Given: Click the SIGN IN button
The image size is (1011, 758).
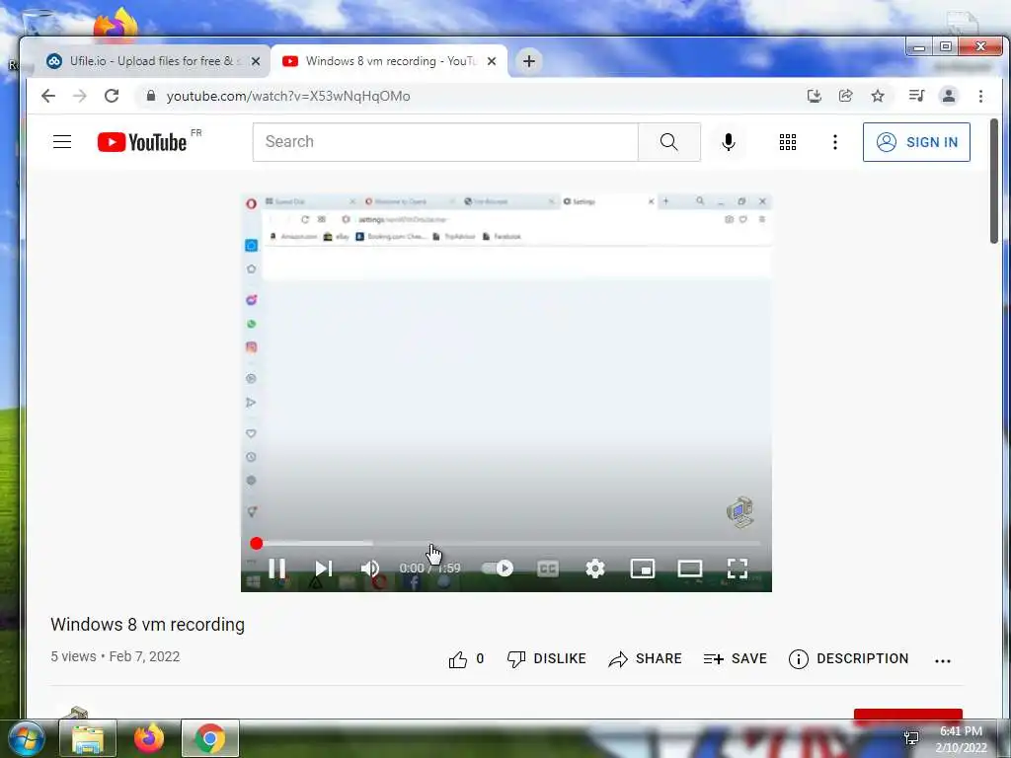Looking at the screenshot, I should pos(916,142).
